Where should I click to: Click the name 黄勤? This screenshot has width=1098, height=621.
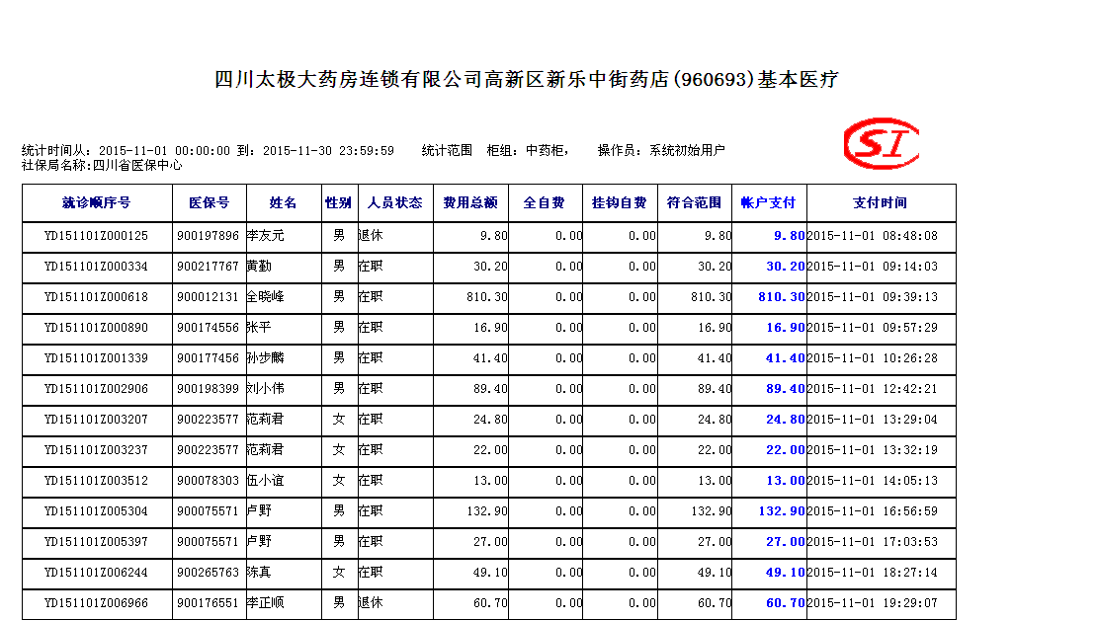pos(259,267)
